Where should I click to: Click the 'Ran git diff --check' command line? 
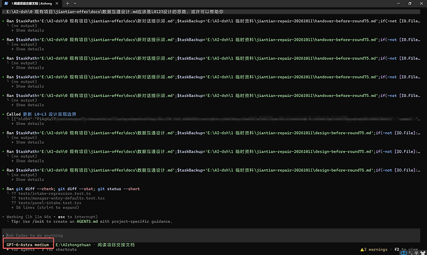73,189
